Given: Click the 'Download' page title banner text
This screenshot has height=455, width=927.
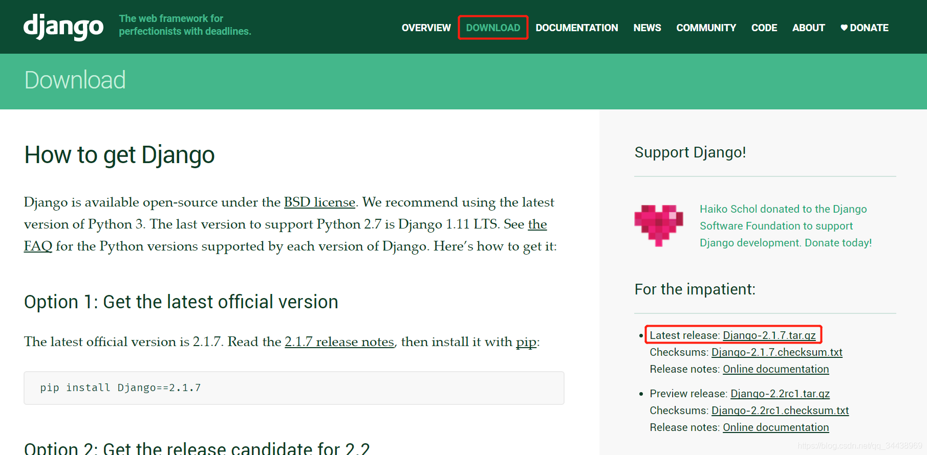Looking at the screenshot, I should pos(75,80).
